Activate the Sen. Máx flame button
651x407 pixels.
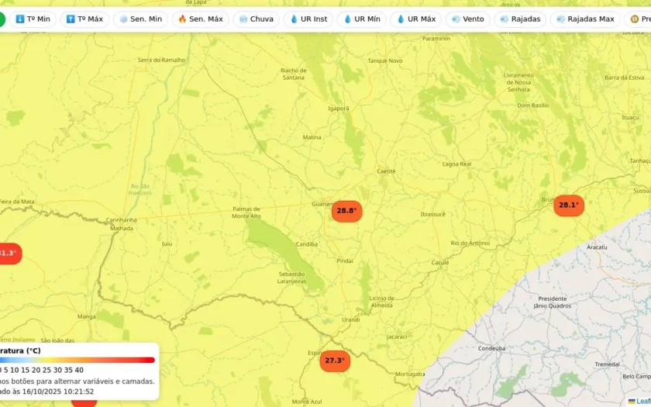coord(201,19)
